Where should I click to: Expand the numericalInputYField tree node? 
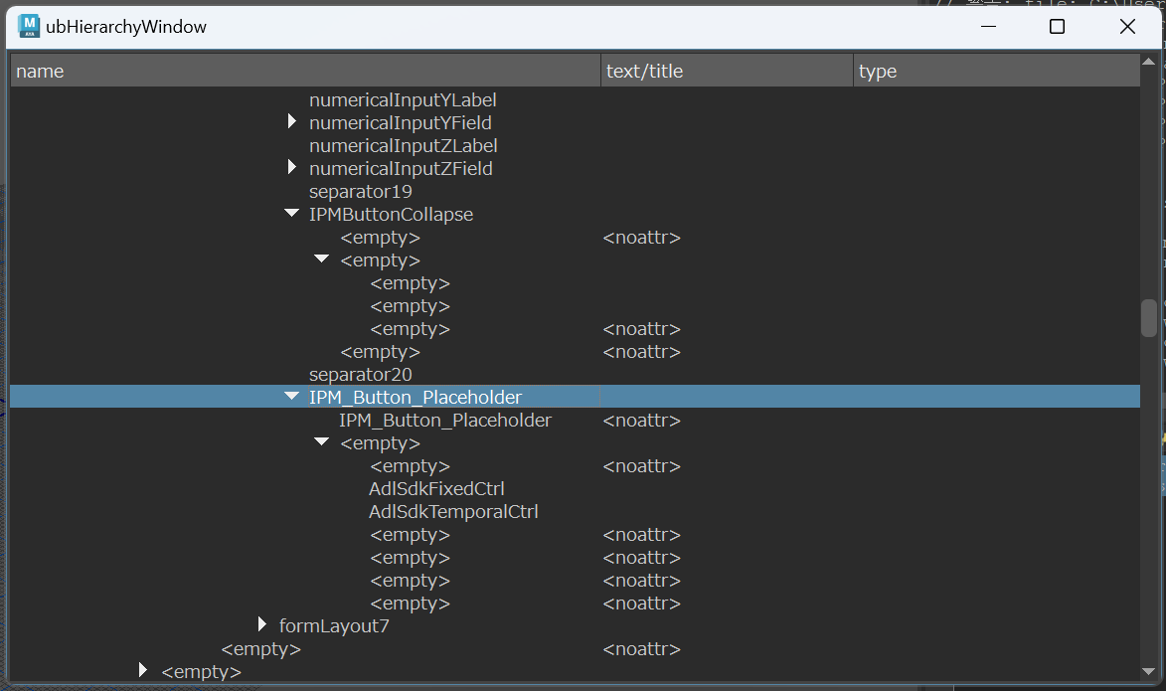(291, 122)
